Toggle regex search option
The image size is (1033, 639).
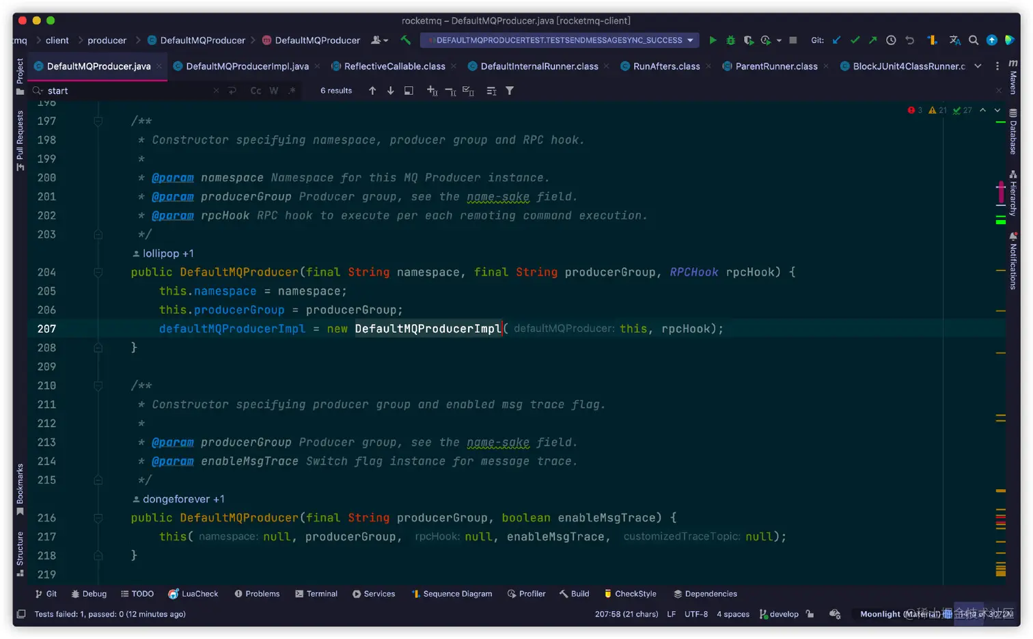[292, 91]
